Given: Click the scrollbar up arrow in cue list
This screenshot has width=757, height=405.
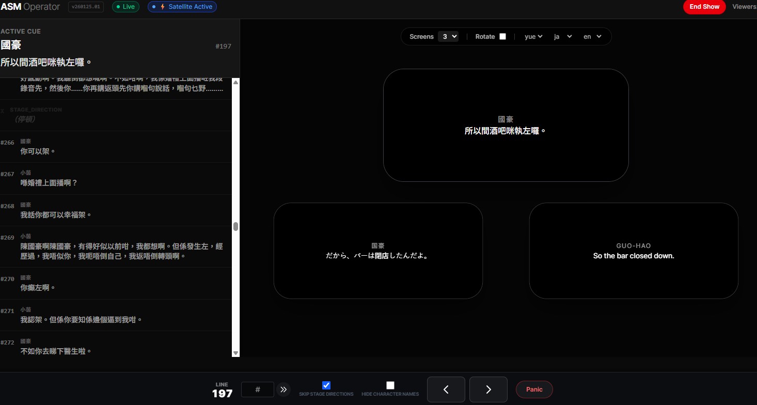Looking at the screenshot, I should 236,82.
